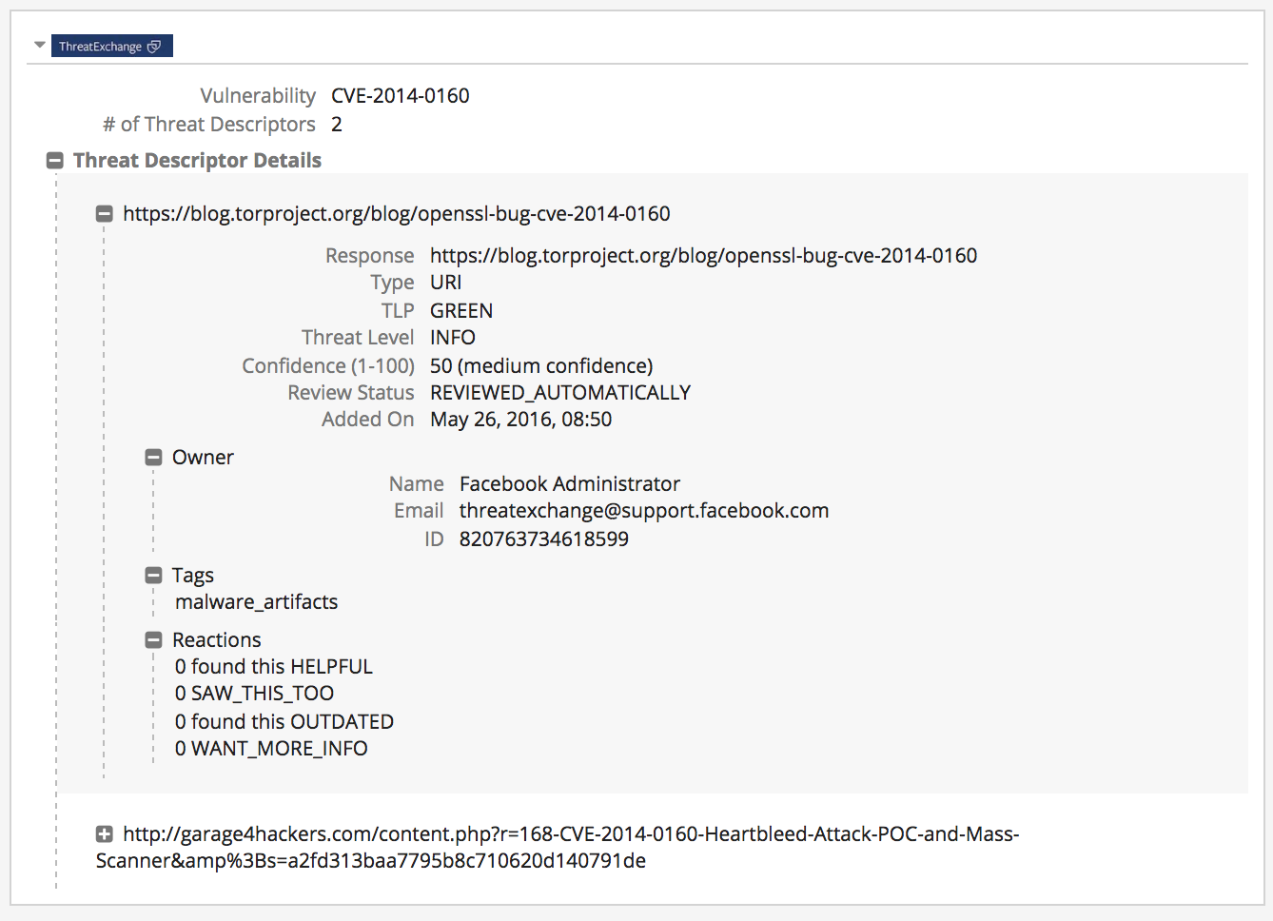Click the torproject.org descriptor title
The height and width of the screenshot is (921, 1273).
396,214
